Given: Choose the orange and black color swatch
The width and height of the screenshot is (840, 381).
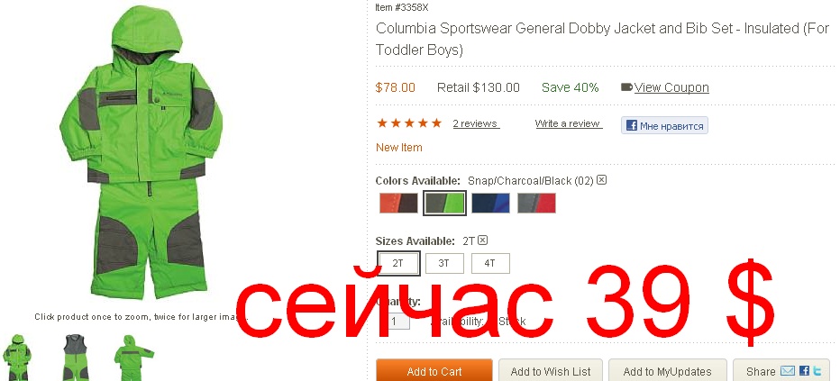Looking at the screenshot, I should pyautogui.click(x=398, y=204).
